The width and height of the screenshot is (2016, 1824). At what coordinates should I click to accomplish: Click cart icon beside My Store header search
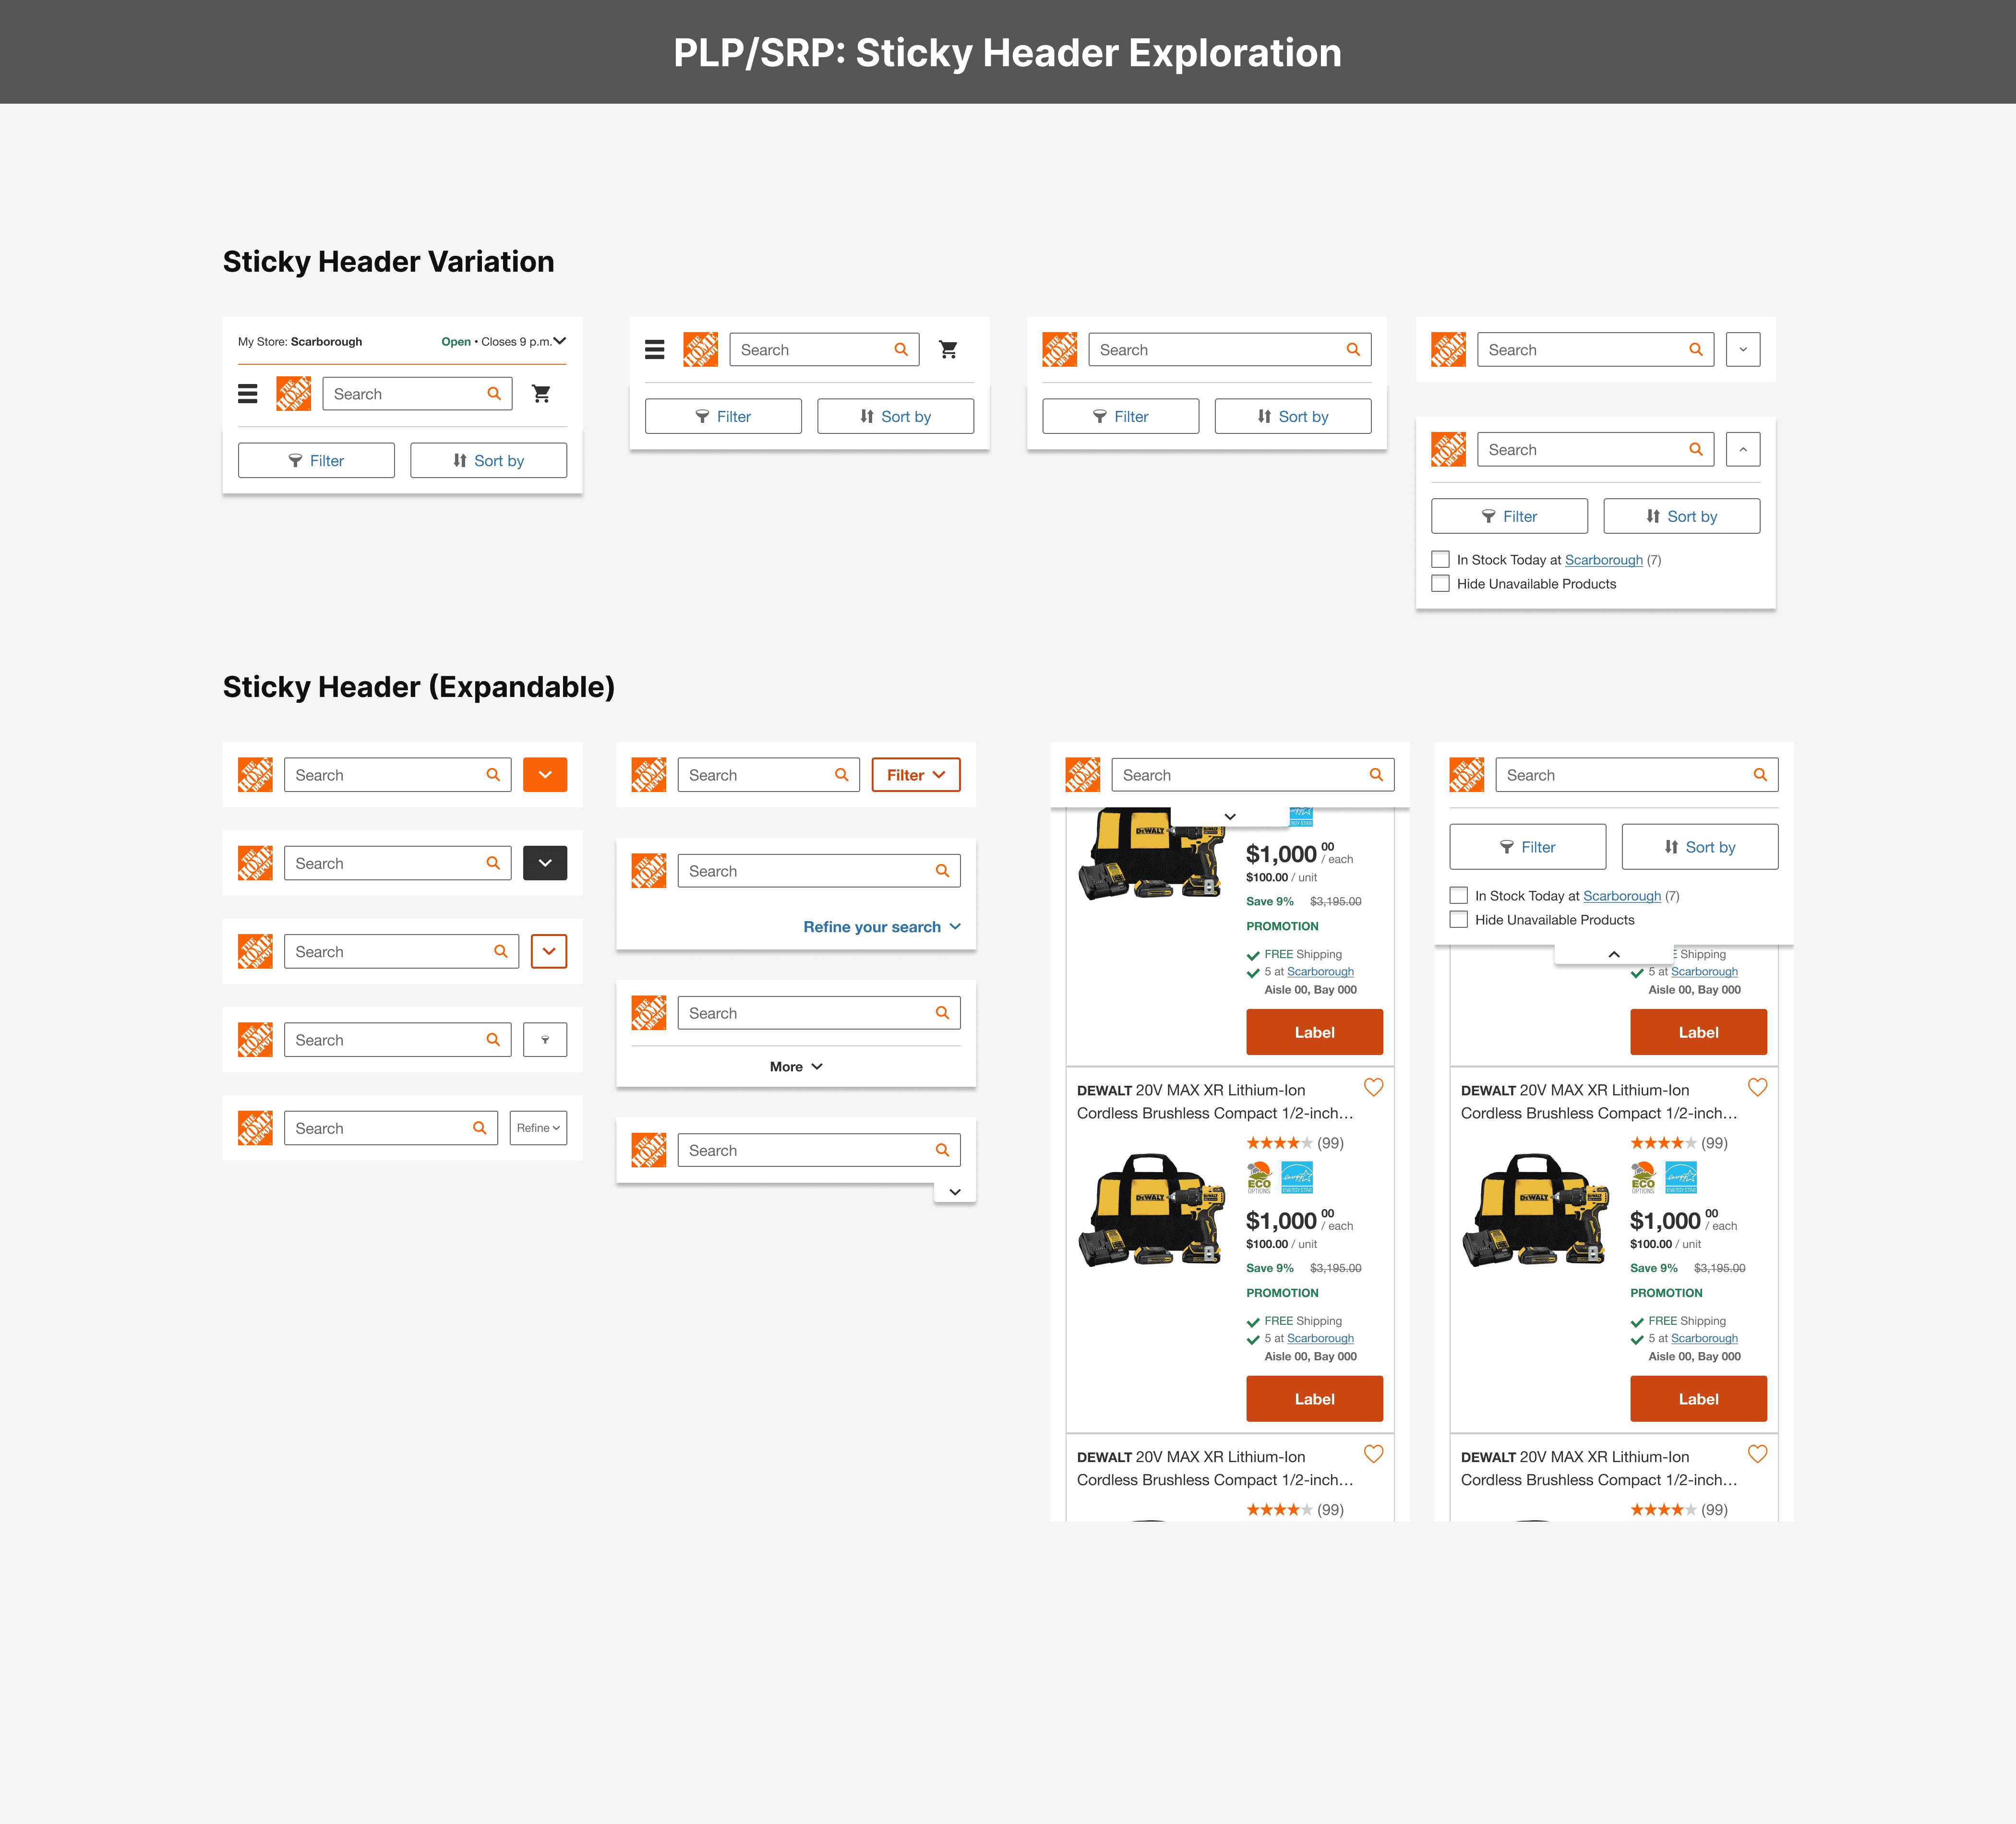(541, 394)
